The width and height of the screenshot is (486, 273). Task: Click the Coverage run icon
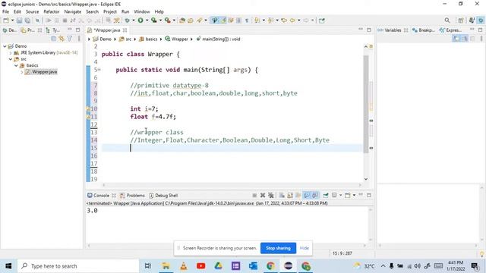[153, 20]
